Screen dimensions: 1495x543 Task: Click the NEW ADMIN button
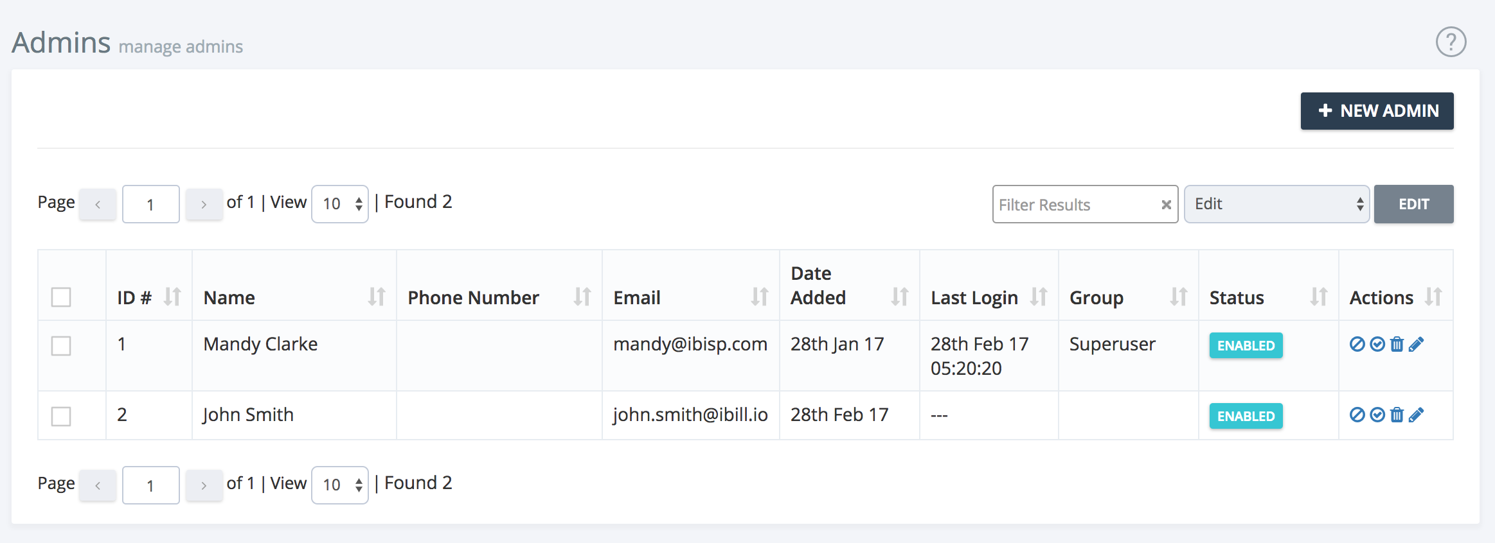1377,110
